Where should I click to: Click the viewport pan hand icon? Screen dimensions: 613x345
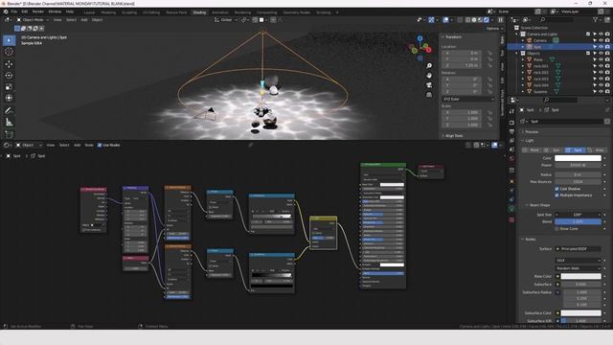pos(429,76)
